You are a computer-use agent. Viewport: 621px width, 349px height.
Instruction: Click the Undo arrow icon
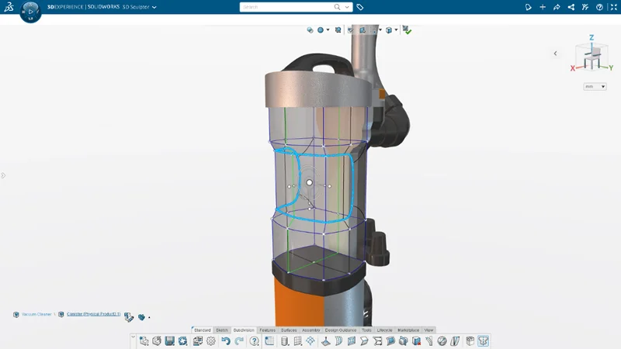coord(225,341)
